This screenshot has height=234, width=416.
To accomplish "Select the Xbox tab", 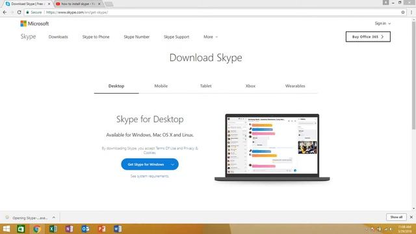I will coord(250,86).
